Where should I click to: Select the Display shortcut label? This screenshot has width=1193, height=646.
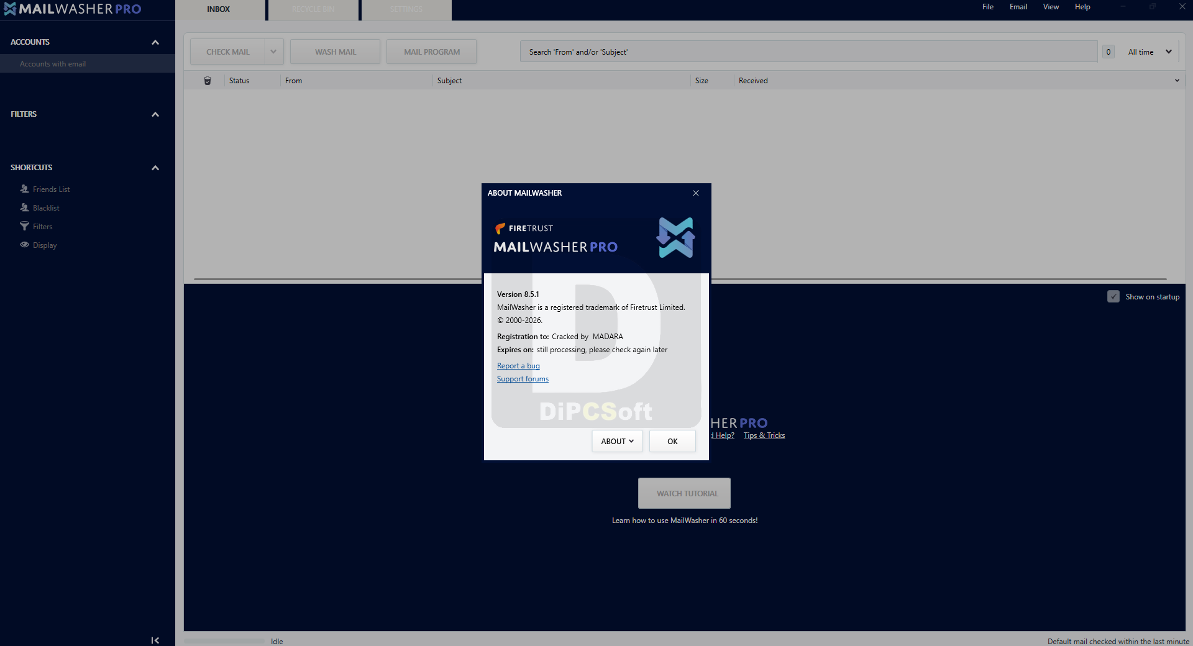coord(45,245)
